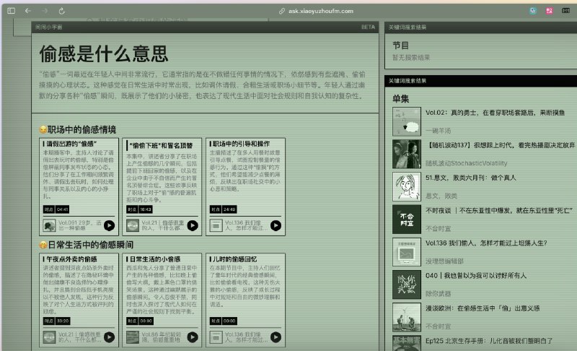577x351 pixels.
Task: Open Vol.136 cover in 儿时的偷感回忆 card
Action: (x=216, y=337)
